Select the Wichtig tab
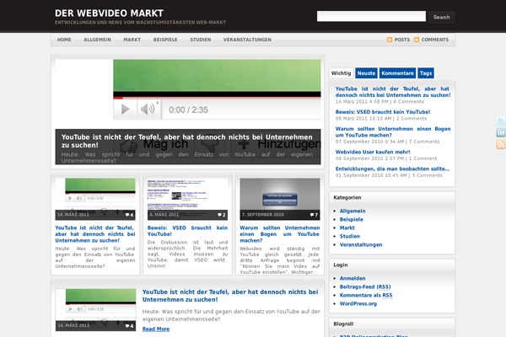 (341, 73)
